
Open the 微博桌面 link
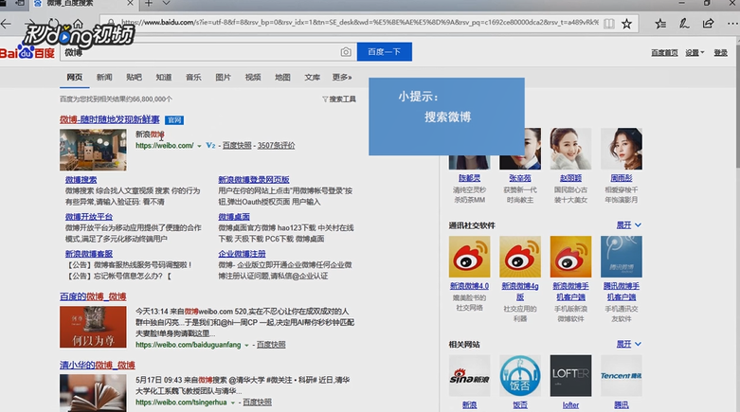click(x=234, y=217)
